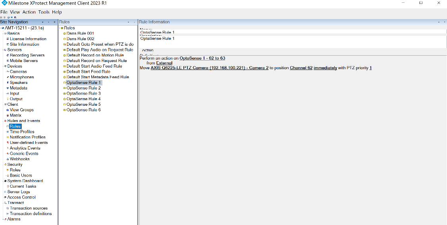Select OptaSense Rule 5 in the list
The image size is (447, 225).
[83, 105]
